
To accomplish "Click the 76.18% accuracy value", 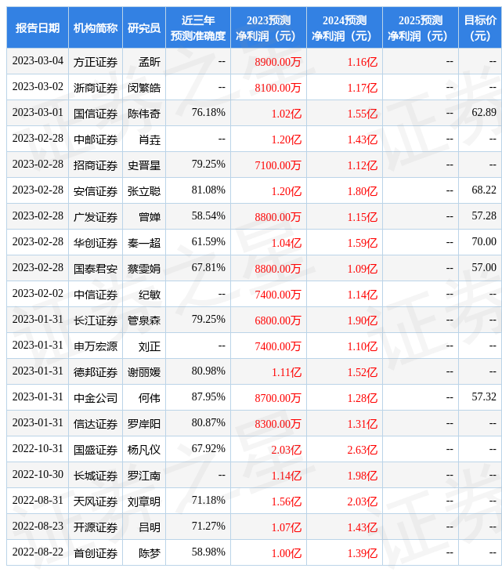I will pyautogui.click(x=208, y=112).
